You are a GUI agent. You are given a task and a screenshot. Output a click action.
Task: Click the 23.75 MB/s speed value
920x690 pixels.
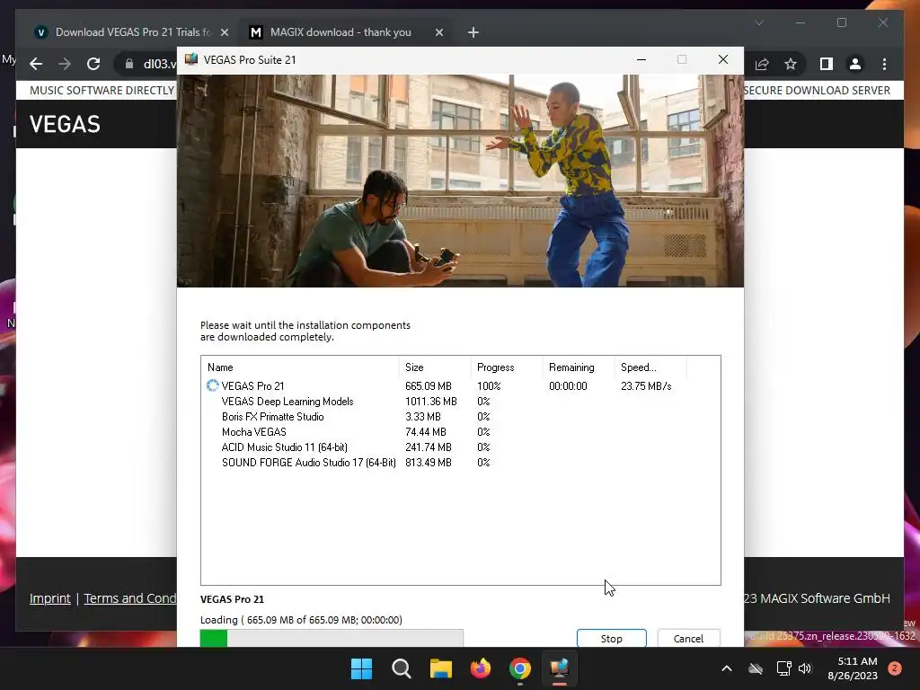click(x=646, y=386)
